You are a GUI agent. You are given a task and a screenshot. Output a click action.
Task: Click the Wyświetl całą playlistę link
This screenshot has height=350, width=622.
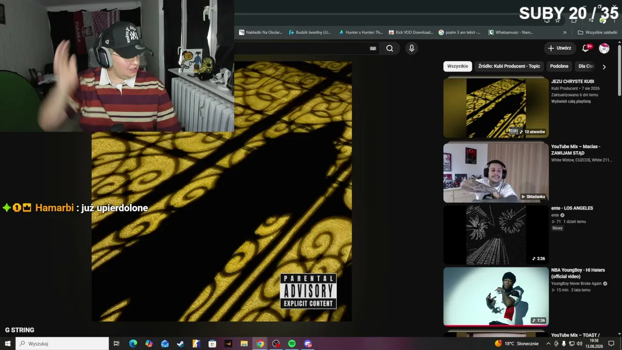(x=571, y=102)
